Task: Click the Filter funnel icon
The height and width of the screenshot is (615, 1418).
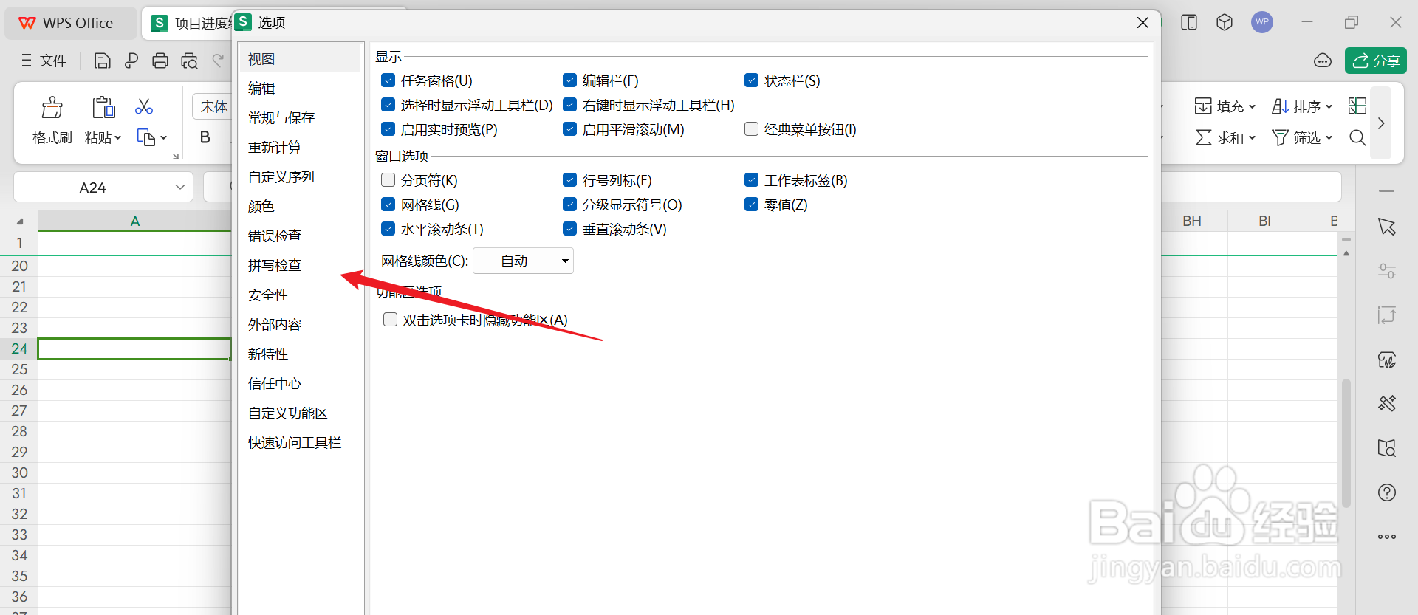Action: click(1280, 137)
